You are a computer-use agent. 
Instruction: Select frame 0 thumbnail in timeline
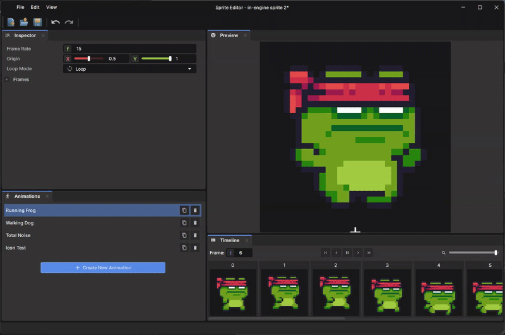[233, 293]
